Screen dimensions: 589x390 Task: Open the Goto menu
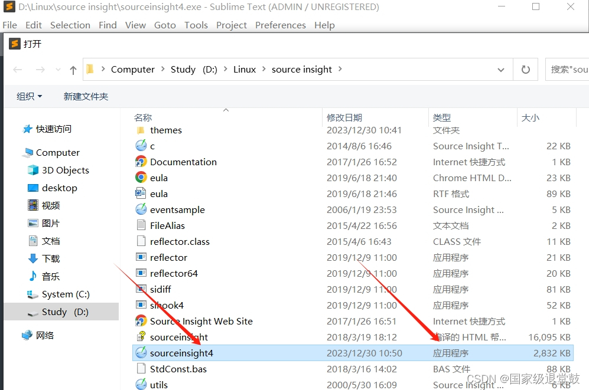[165, 25]
